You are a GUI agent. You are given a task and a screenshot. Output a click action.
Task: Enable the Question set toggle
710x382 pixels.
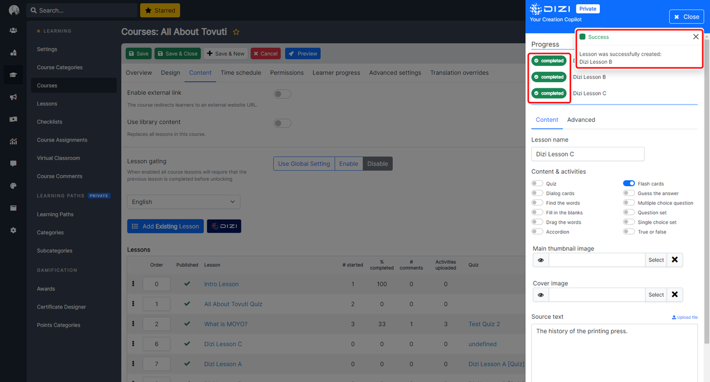pyautogui.click(x=629, y=212)
